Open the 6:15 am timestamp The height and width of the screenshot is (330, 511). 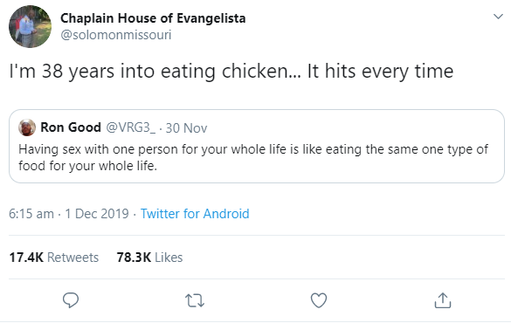pyautogui.click(x=31, y=214)
